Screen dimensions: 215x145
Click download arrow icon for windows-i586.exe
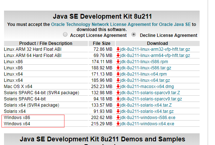click(118, 118)
